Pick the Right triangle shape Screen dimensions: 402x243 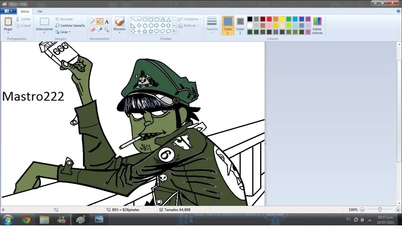coord(133,25)
